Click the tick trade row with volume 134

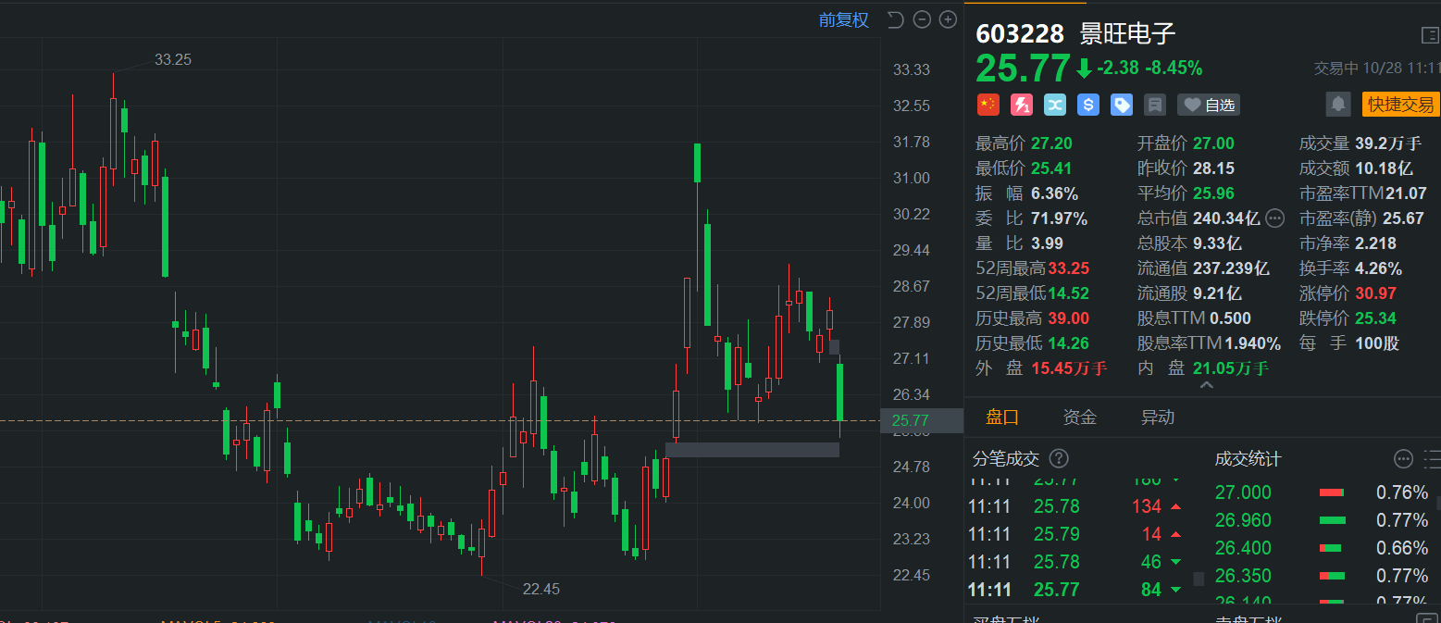pyautogui.click(x=1076, y=506)
